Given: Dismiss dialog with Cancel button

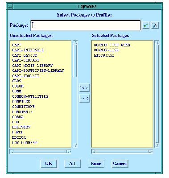Looking at the screenshot, I should click(120, 164).
